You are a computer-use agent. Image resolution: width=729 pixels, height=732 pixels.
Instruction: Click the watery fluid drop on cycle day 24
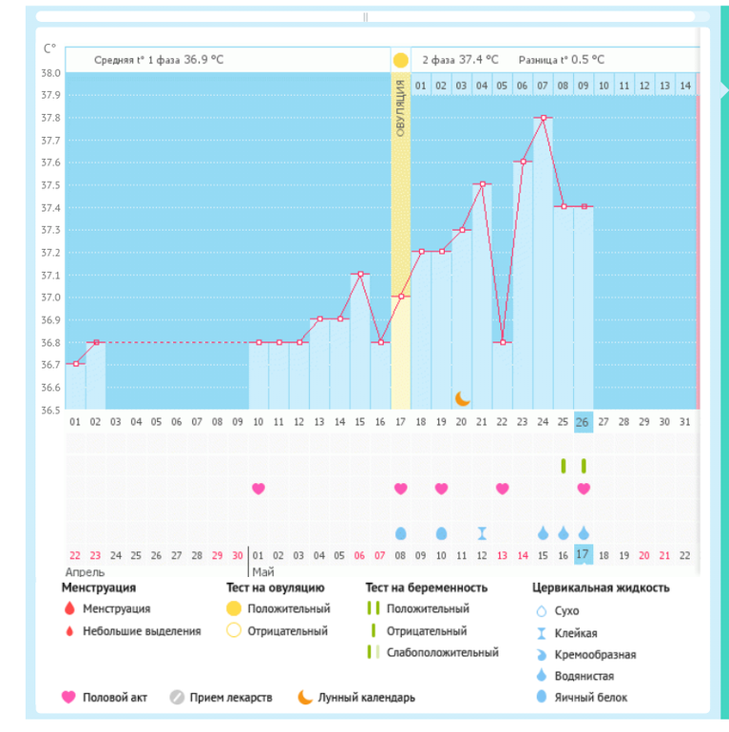[x=543, y=533]
